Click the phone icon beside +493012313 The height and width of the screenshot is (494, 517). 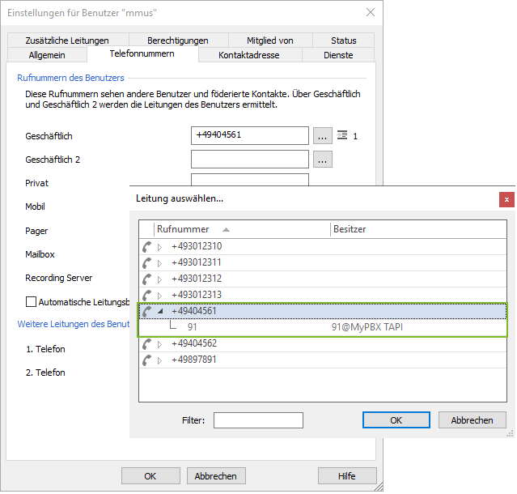tap(146, 295)
